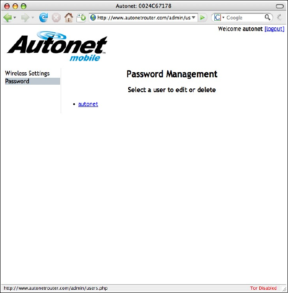The width and height of the screenshot is (288, 293).
Task: Click the new tab toolbar icon
Action: tap(81, 18)
